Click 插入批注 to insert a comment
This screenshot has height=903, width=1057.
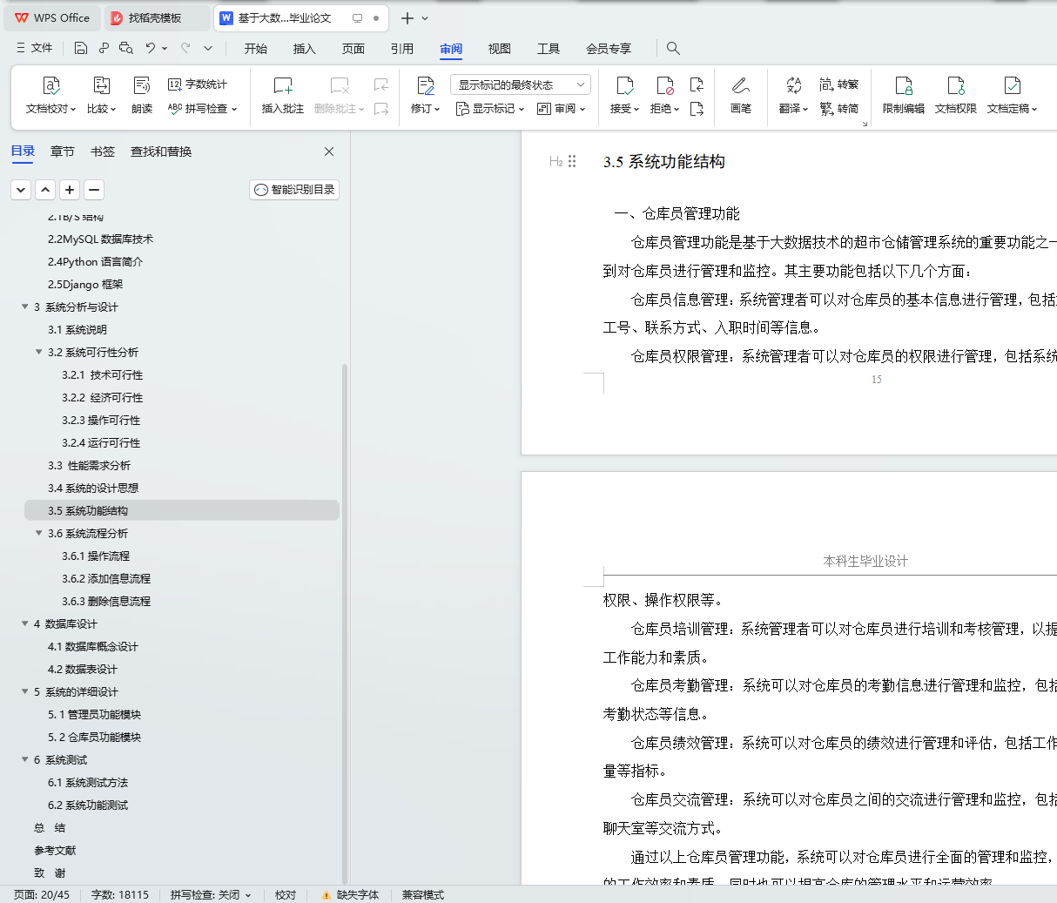tap(283, 96)
